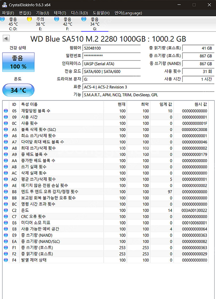
Task: Click the 좋음 100 % health status button
Action: coord(18,62)
